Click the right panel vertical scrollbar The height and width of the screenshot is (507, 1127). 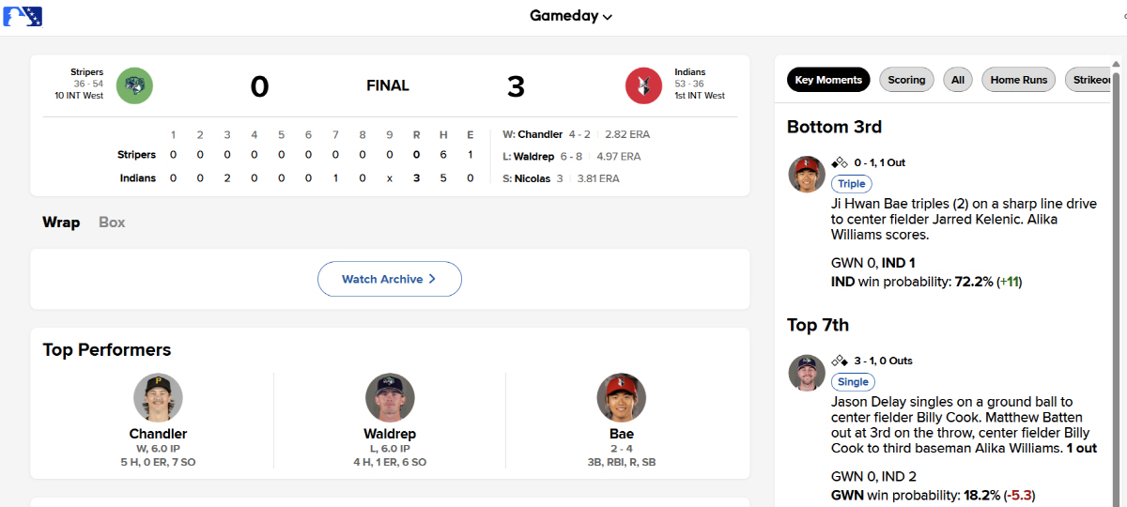tap(1116, 282)
